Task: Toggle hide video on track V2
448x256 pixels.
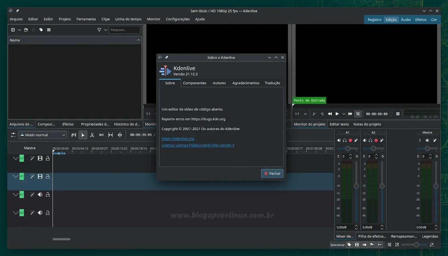Action: 40,158
